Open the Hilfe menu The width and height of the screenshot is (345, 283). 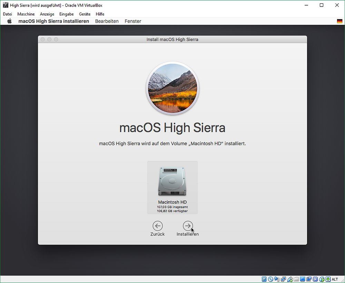[100, 14]
